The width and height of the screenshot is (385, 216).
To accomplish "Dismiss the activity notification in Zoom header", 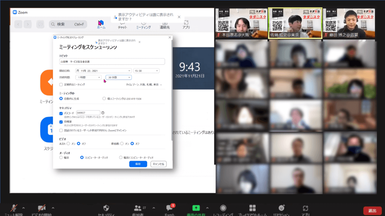I will tap(179, 17).
